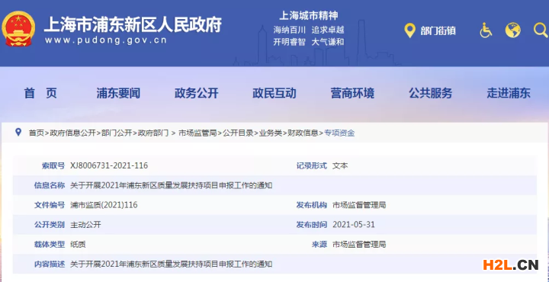Click the globe language icon
The height and width of the screenshot is (282, 549).
(512, 30)
